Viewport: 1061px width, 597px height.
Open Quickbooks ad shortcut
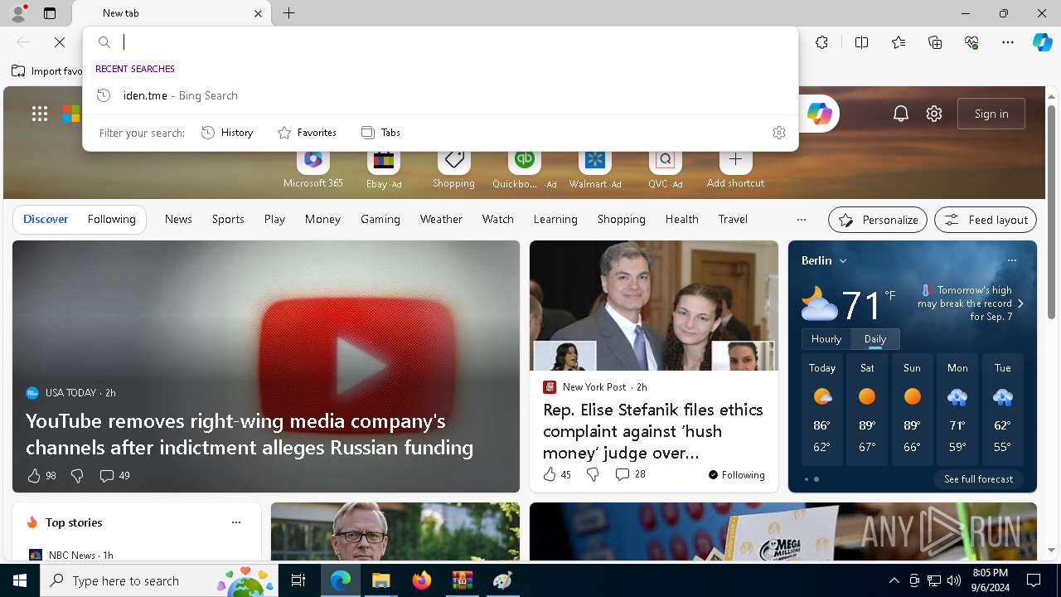pos(524,170)
